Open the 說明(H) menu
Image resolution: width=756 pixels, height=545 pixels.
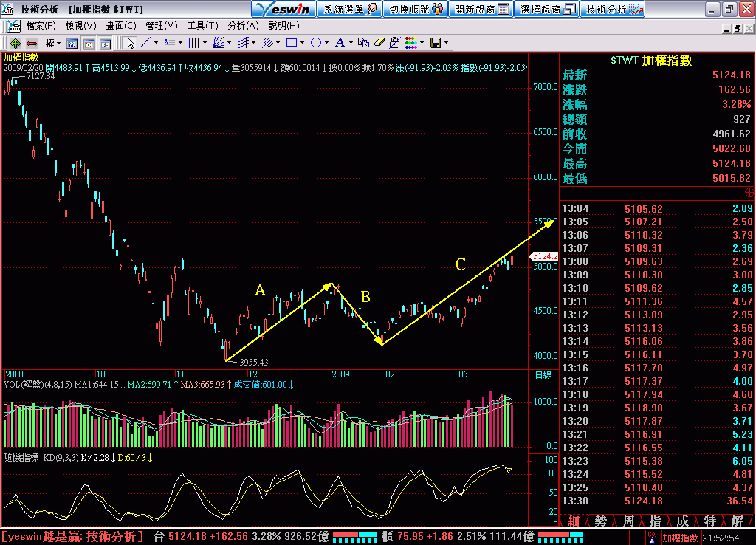[283, 26]
